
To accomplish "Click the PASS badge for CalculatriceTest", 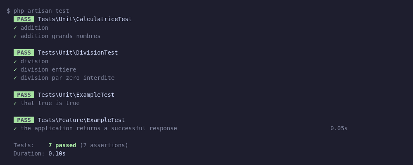I will click(24, 19).
